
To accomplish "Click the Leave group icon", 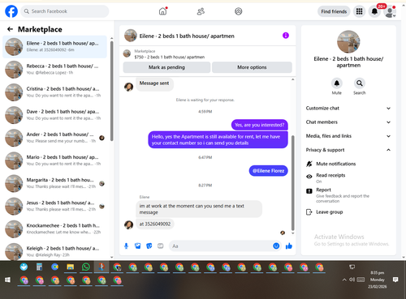I will [309, 212].
